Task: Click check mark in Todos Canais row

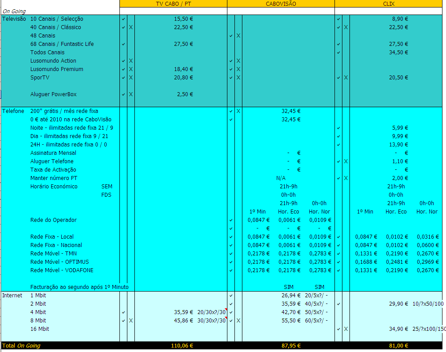Action: click(x=338, y=52)
